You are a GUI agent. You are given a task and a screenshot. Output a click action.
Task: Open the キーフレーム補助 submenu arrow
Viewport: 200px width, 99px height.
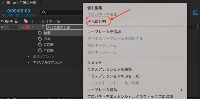(x=181, y=90)
